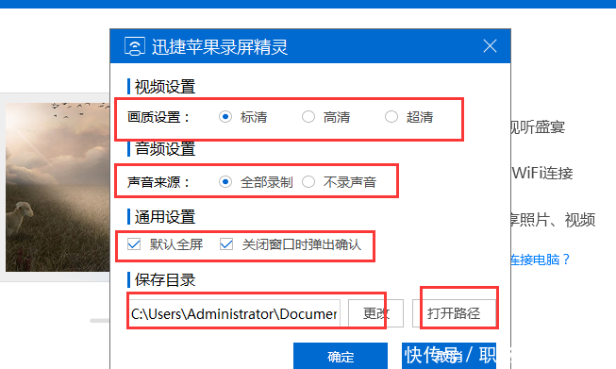Click the 声音来源： label
616x369 pixels.
click(158, 182)
